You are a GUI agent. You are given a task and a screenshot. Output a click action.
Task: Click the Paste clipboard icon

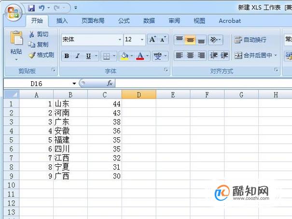coord(16,38)
